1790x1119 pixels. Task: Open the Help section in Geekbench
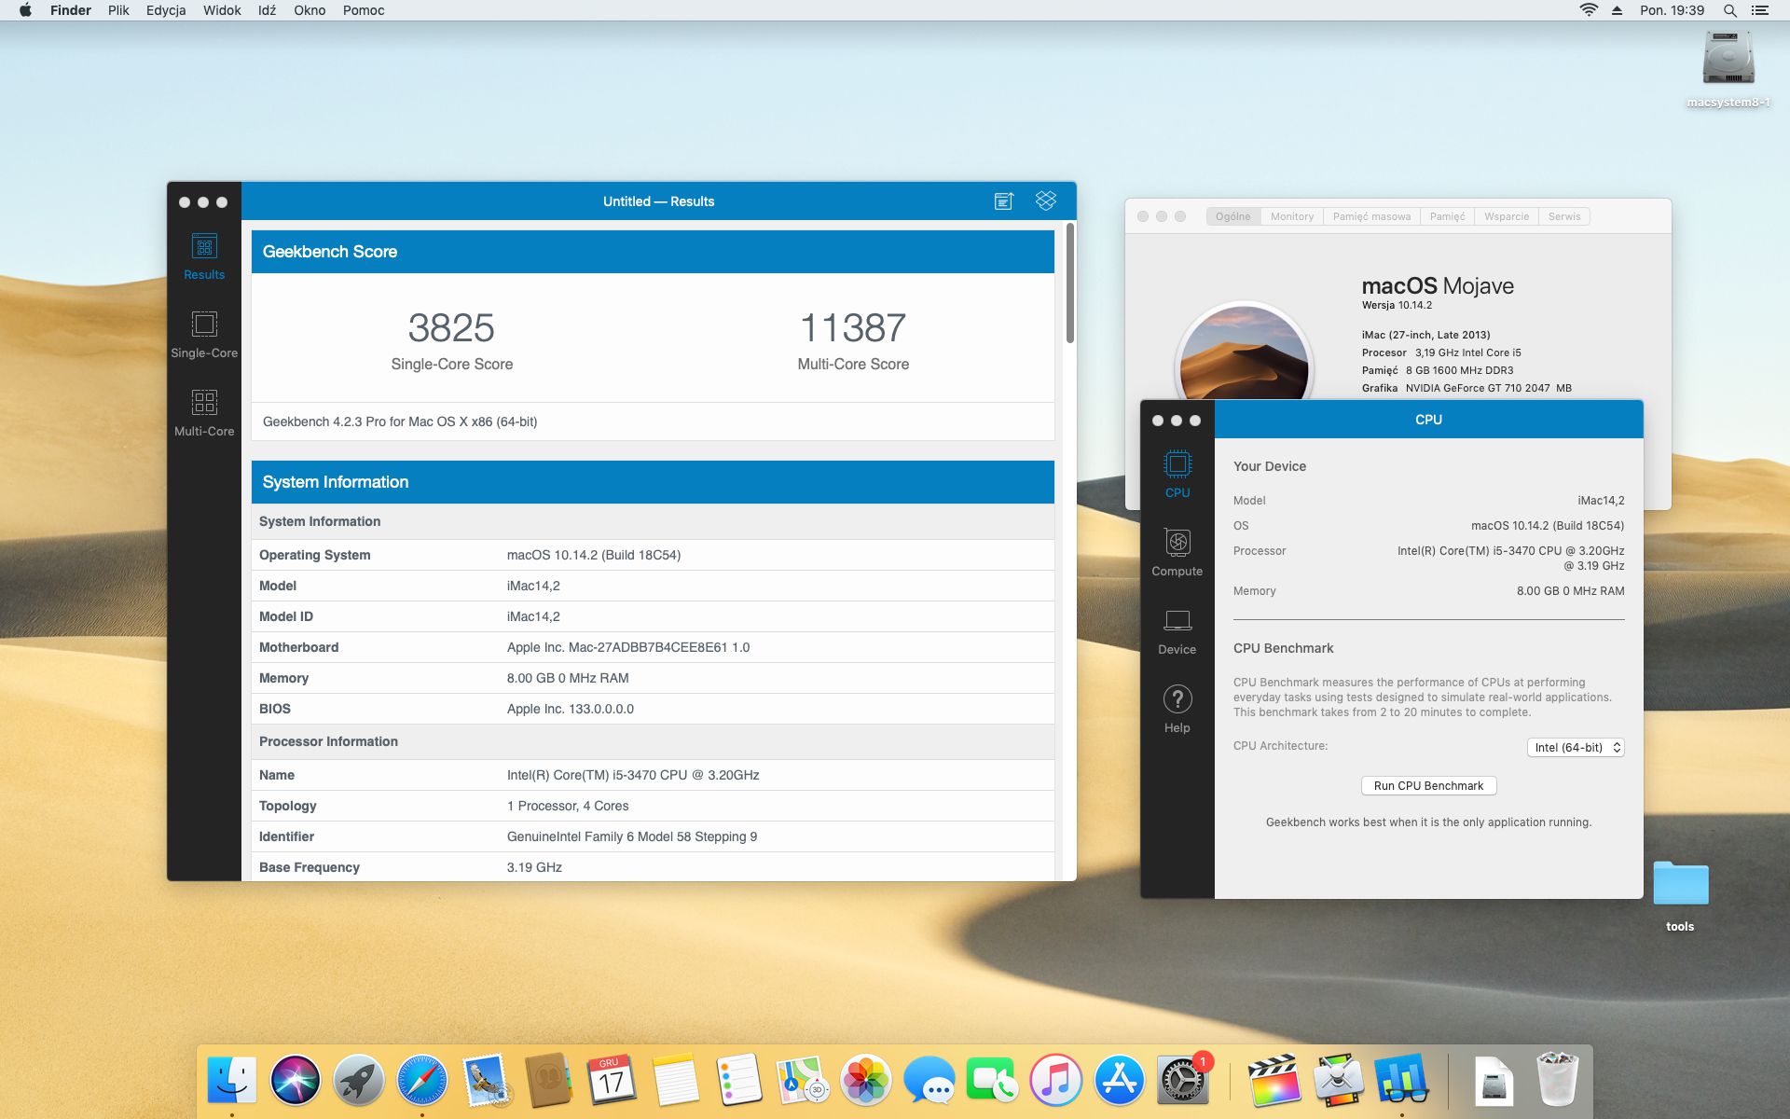[1177, 709]
